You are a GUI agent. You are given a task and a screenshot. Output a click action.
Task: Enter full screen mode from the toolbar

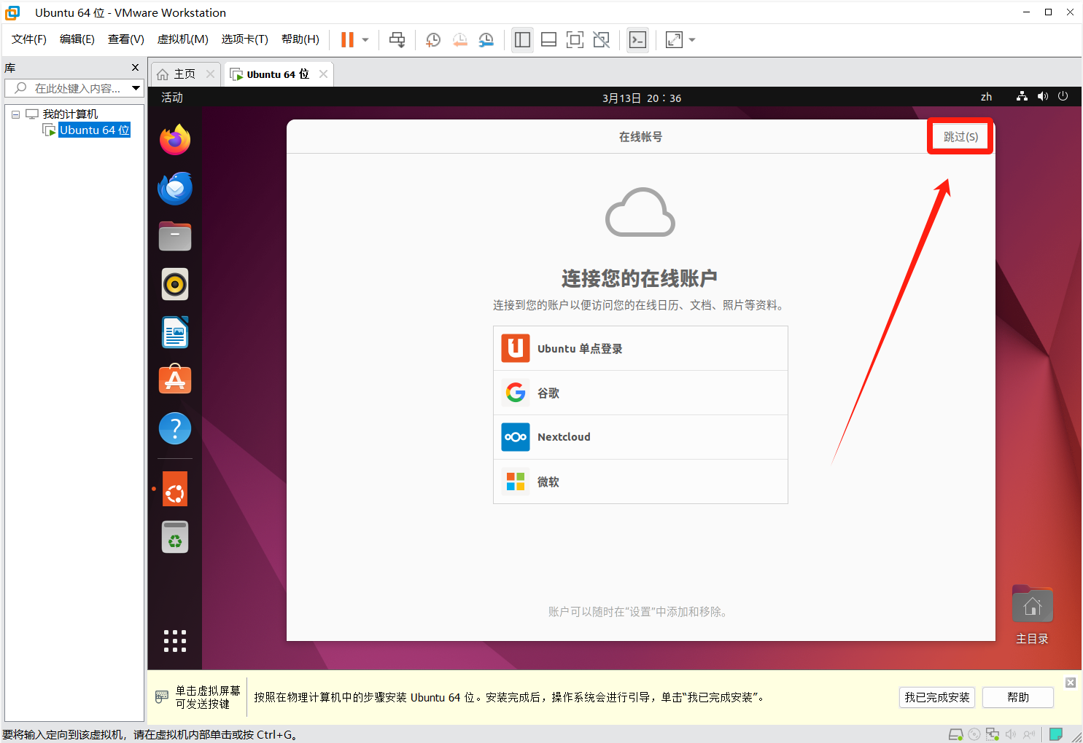coord(575,40)
